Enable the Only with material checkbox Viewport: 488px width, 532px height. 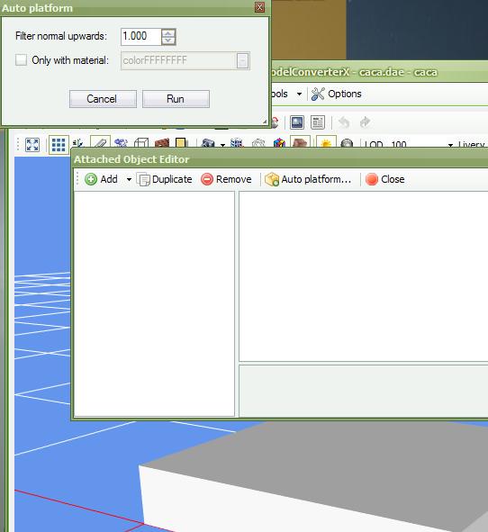(x=21, y=60)
